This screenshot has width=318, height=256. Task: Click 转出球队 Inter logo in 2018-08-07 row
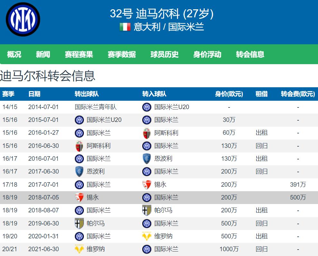coord(79,210)
